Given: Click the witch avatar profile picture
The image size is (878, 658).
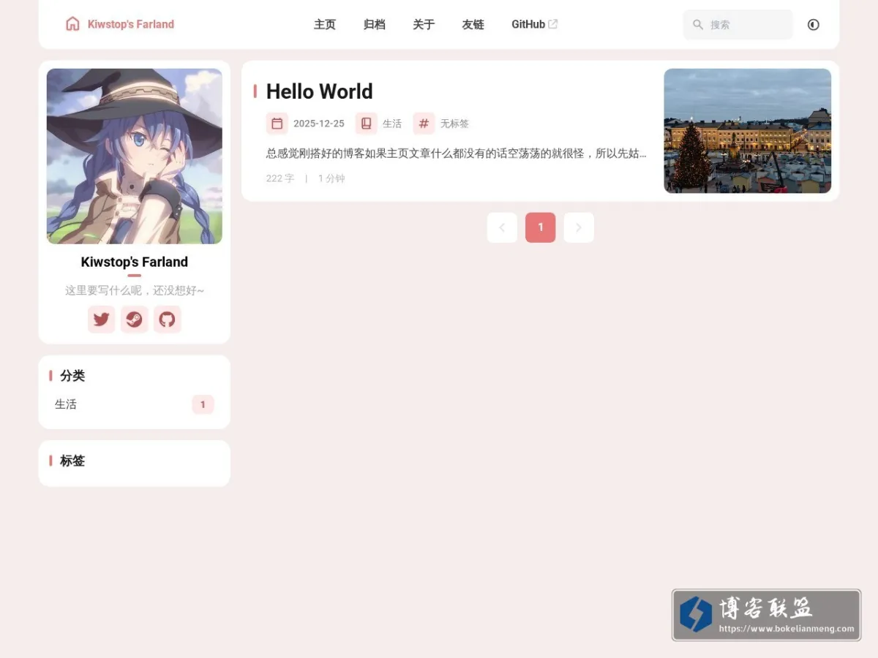Looking at the screenshot, I should tap(135, 156).
